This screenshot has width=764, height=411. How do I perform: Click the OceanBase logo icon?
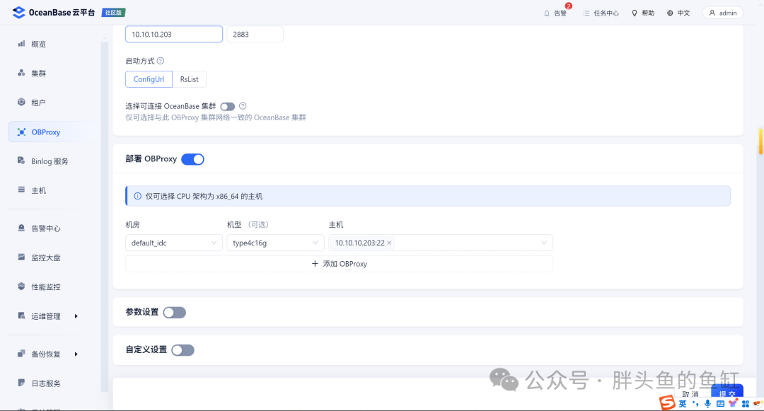click(18, 13)
